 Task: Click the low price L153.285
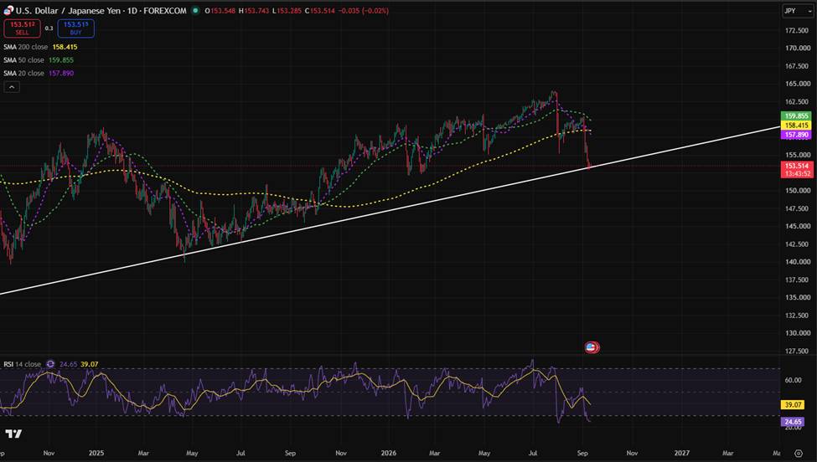[x=287, y=10]
